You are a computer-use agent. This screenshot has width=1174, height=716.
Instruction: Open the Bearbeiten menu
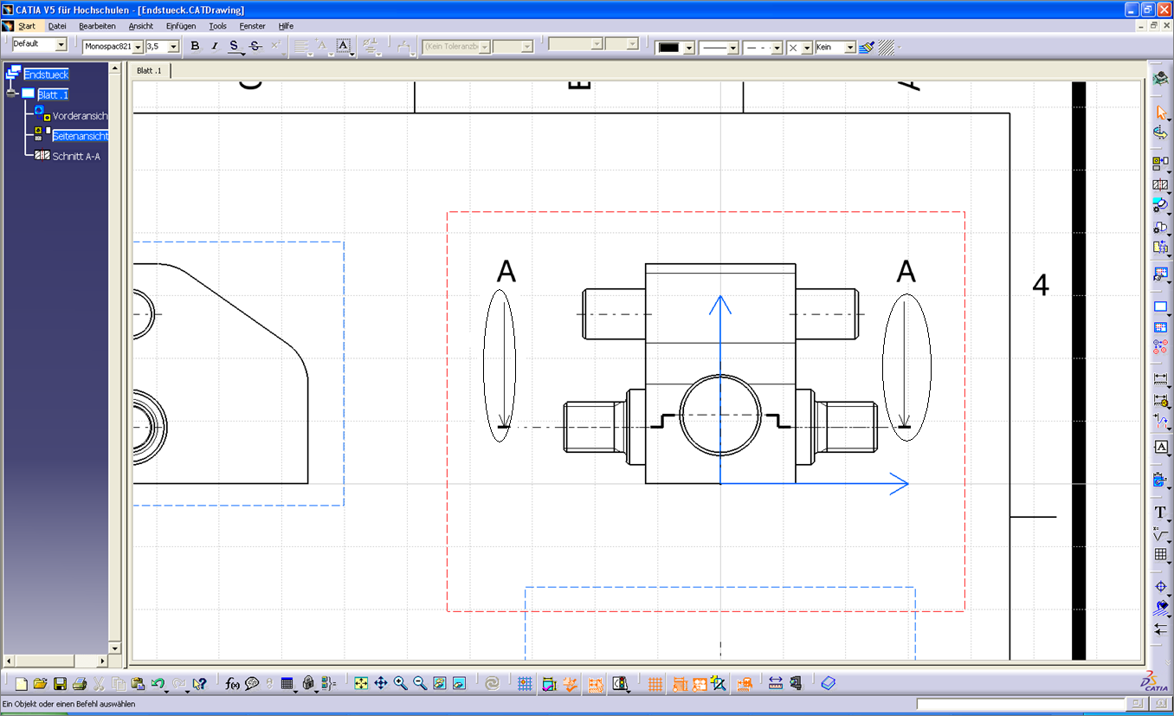[97, 26]
